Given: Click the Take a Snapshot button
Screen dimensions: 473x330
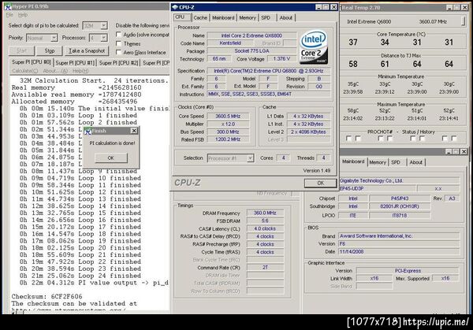Looking at the screenshot, I should [x=87, y=51].
